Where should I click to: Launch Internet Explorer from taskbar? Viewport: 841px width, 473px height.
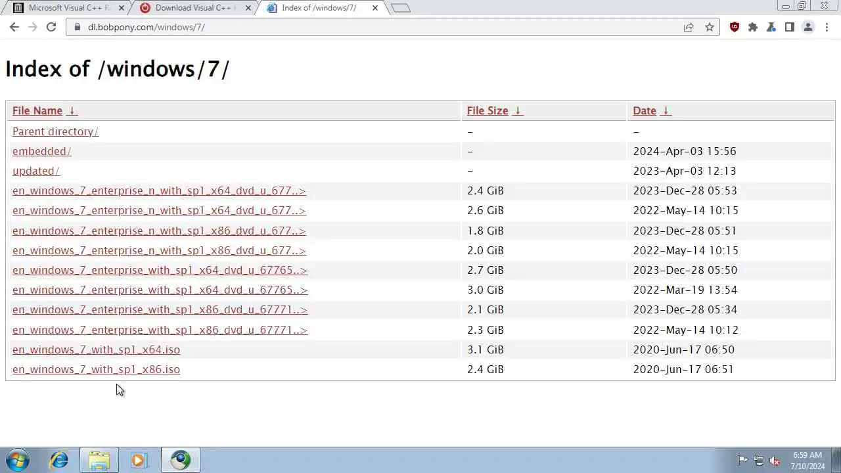[59, 461]
